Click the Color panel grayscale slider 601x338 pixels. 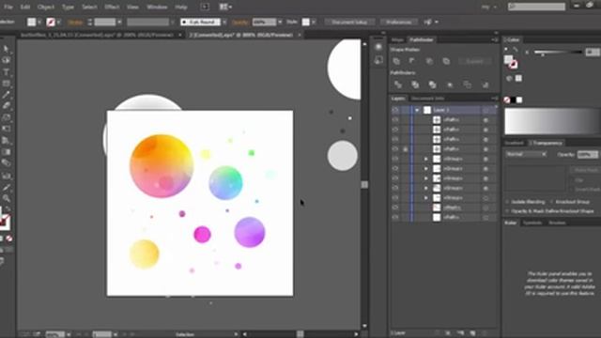pos(558,53)
